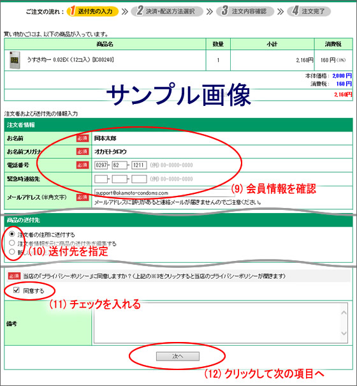Click step 4 注文完了 in order flow
Screen dimensions: 357x386
coord(309,11)
